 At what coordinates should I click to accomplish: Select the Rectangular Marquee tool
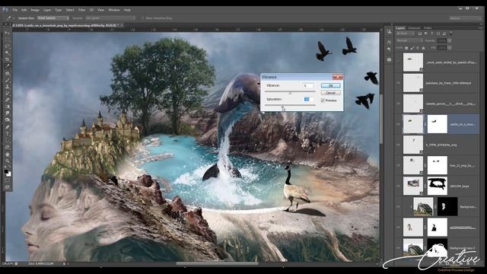pos(7,40)
